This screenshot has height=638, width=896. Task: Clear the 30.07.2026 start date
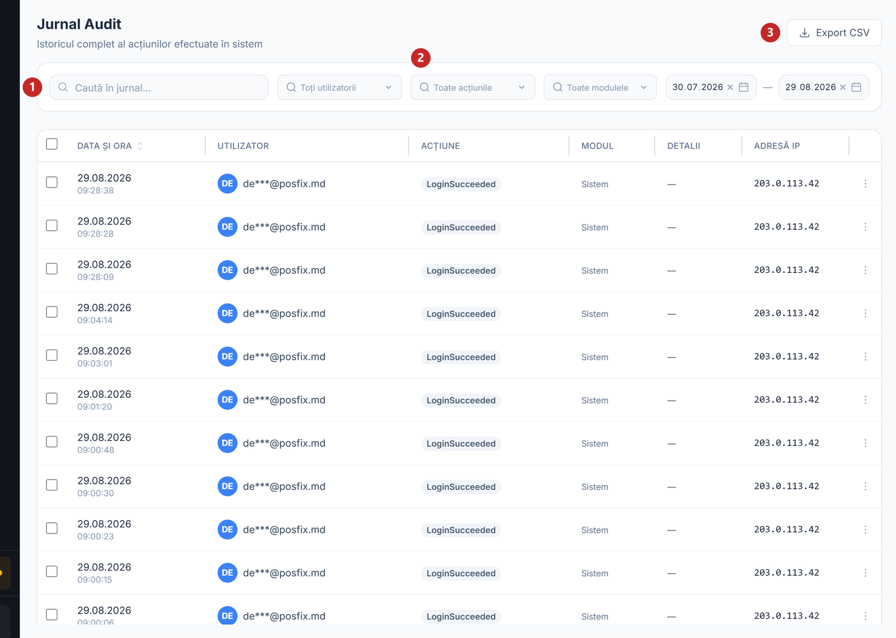pyautogui.click(x=730, y=87)
